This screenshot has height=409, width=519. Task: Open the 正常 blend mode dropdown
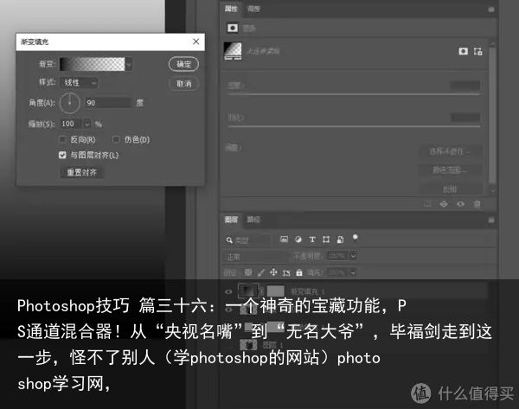pyautogui.click(x=257, y=257)
